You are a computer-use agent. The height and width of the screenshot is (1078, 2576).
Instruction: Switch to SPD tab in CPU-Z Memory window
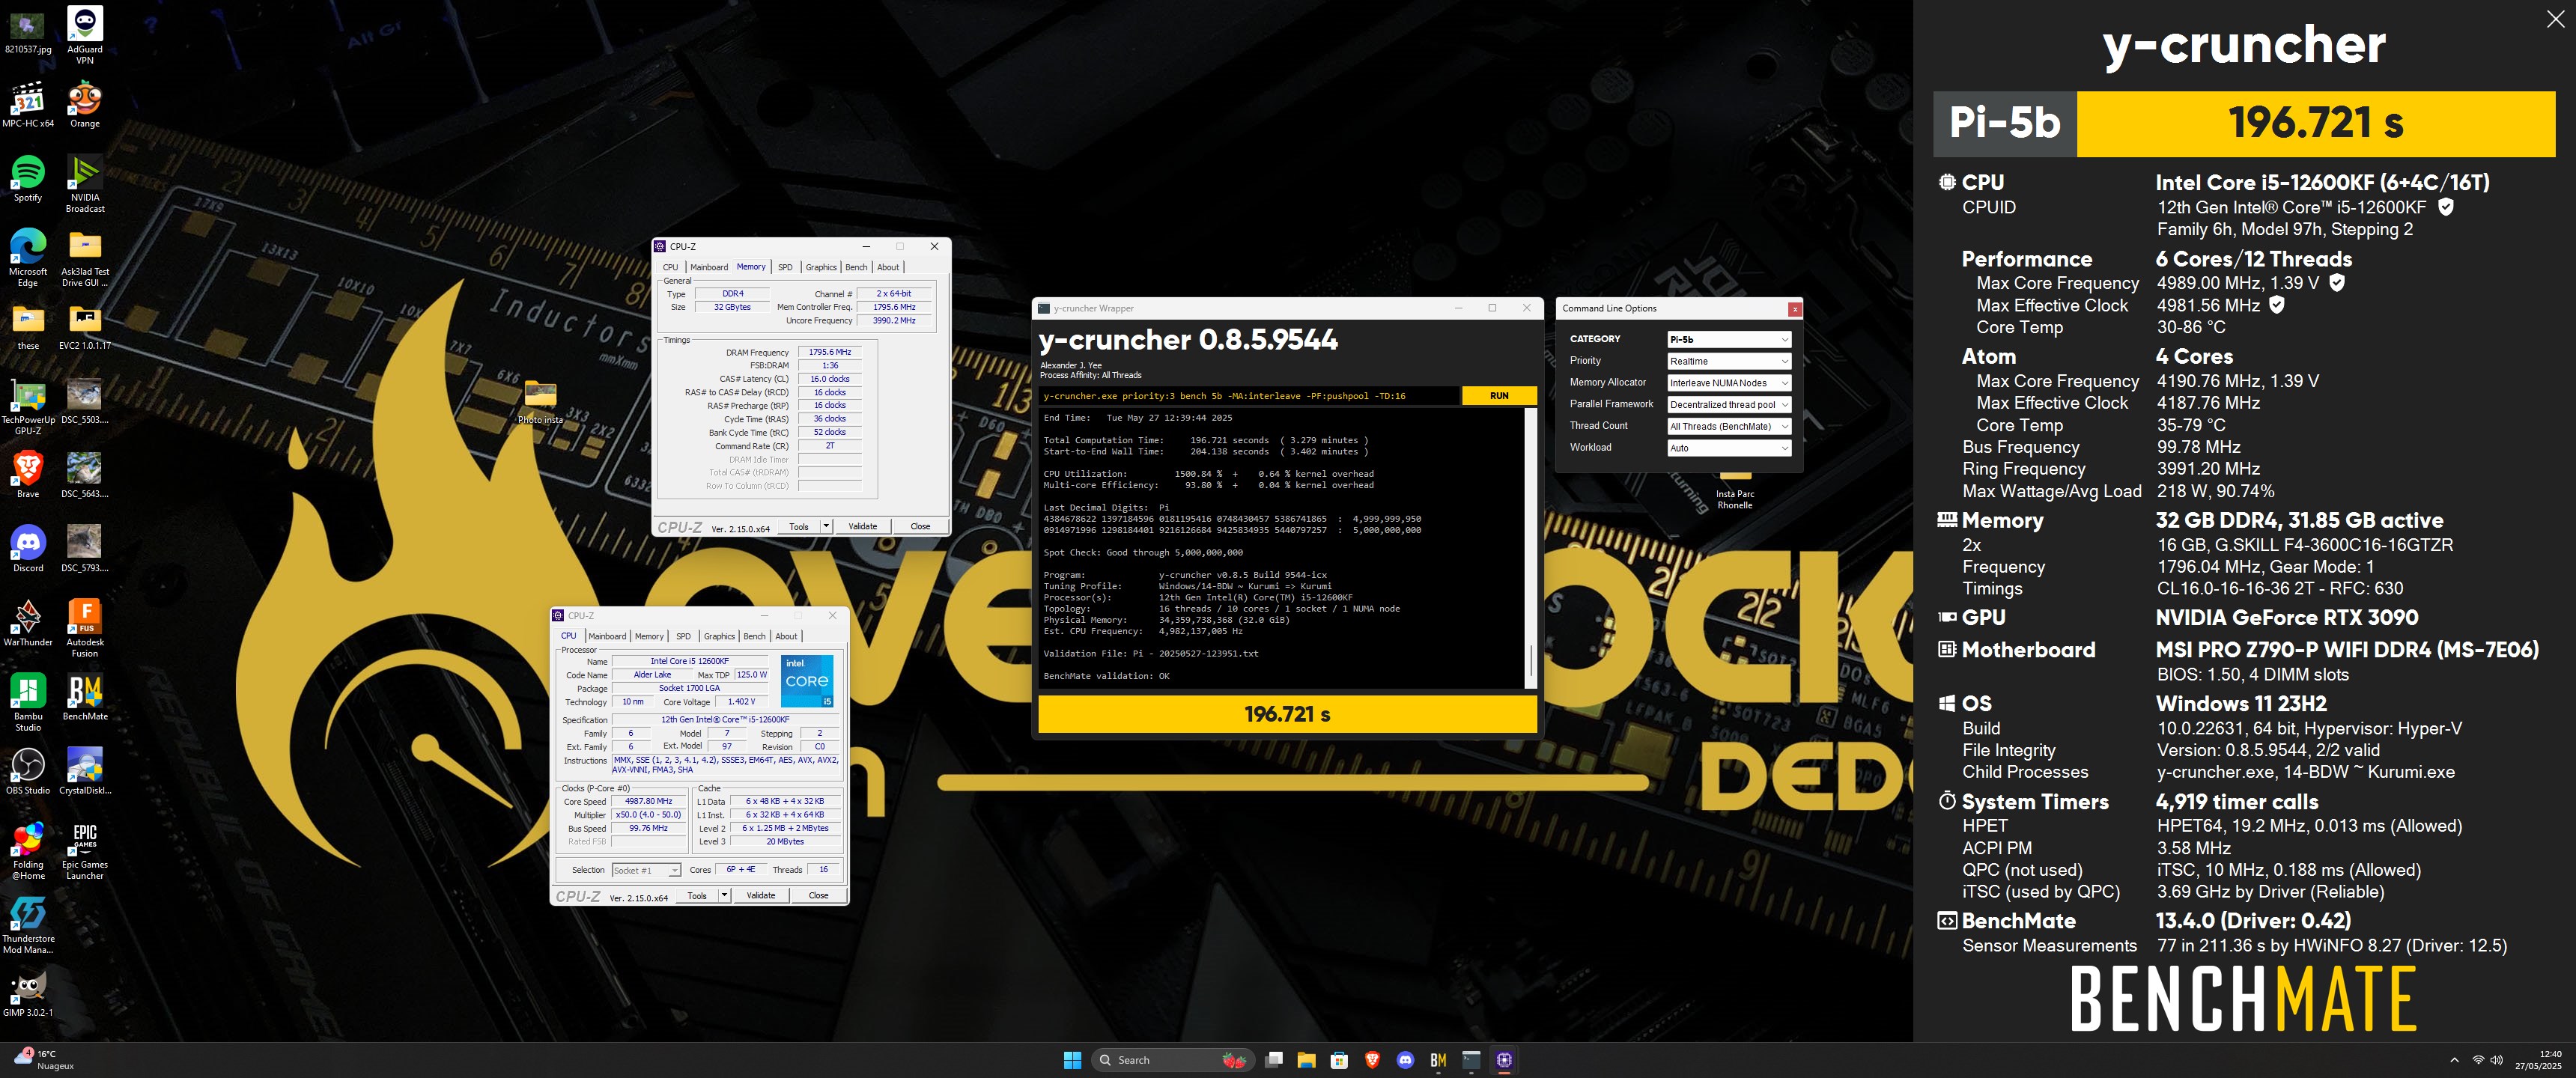point(785,267)
